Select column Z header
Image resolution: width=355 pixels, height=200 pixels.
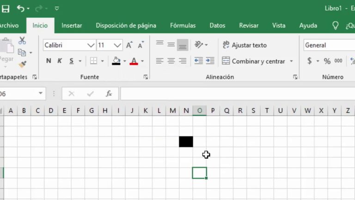(x=348, y=111)
